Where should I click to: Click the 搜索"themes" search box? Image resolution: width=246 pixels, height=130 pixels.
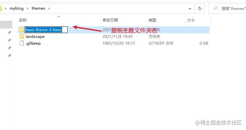pos(227,8)
